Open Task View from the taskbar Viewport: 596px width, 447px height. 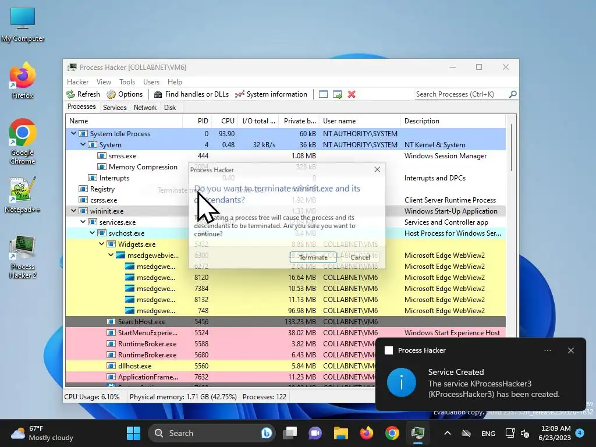(290, 433)
